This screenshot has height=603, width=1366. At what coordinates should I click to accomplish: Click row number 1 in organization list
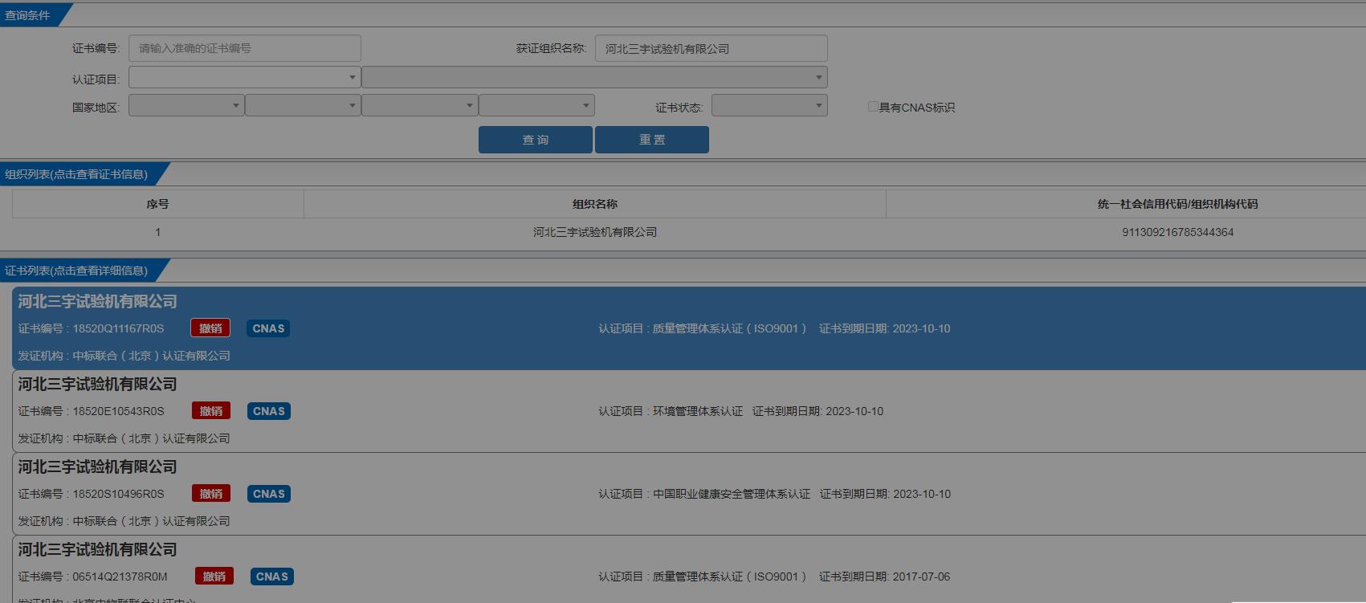pos(157,232)
